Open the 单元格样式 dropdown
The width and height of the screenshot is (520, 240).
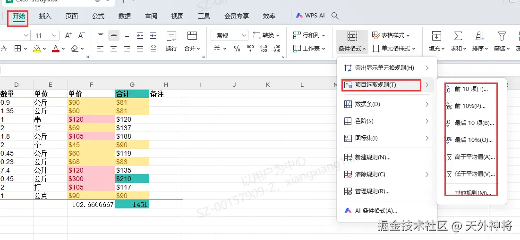[x=393, y=49]
